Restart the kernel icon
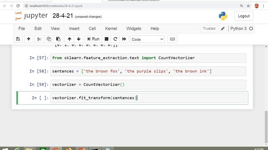Viewport: 268px width, 150px height. coord(116,39)
